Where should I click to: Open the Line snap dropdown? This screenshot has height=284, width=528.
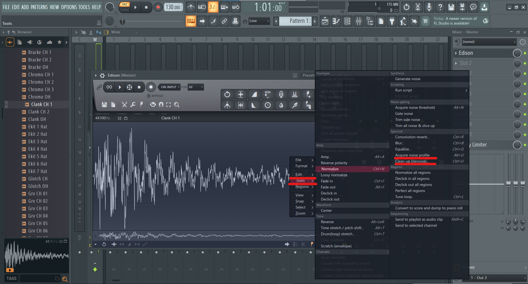(x=259, y=21)
